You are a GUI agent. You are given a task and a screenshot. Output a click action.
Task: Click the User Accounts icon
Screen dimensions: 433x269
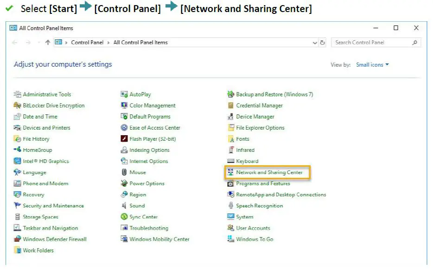[x=230, y=228]
